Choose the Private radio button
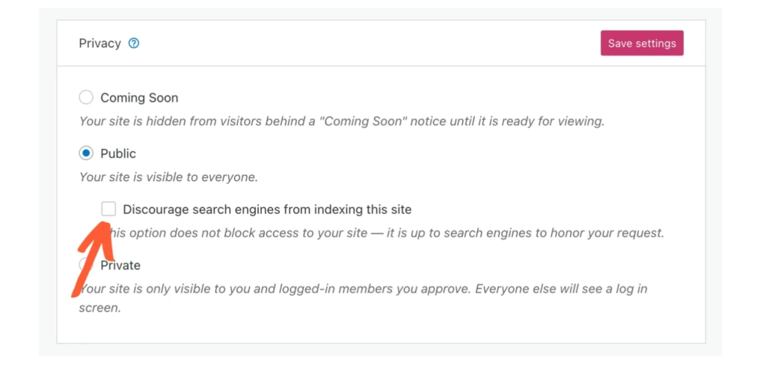 85,266
